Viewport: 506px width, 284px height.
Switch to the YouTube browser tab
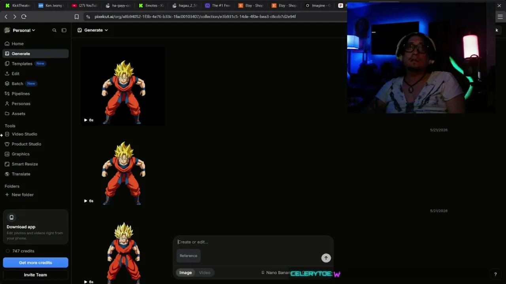point(84,6)
